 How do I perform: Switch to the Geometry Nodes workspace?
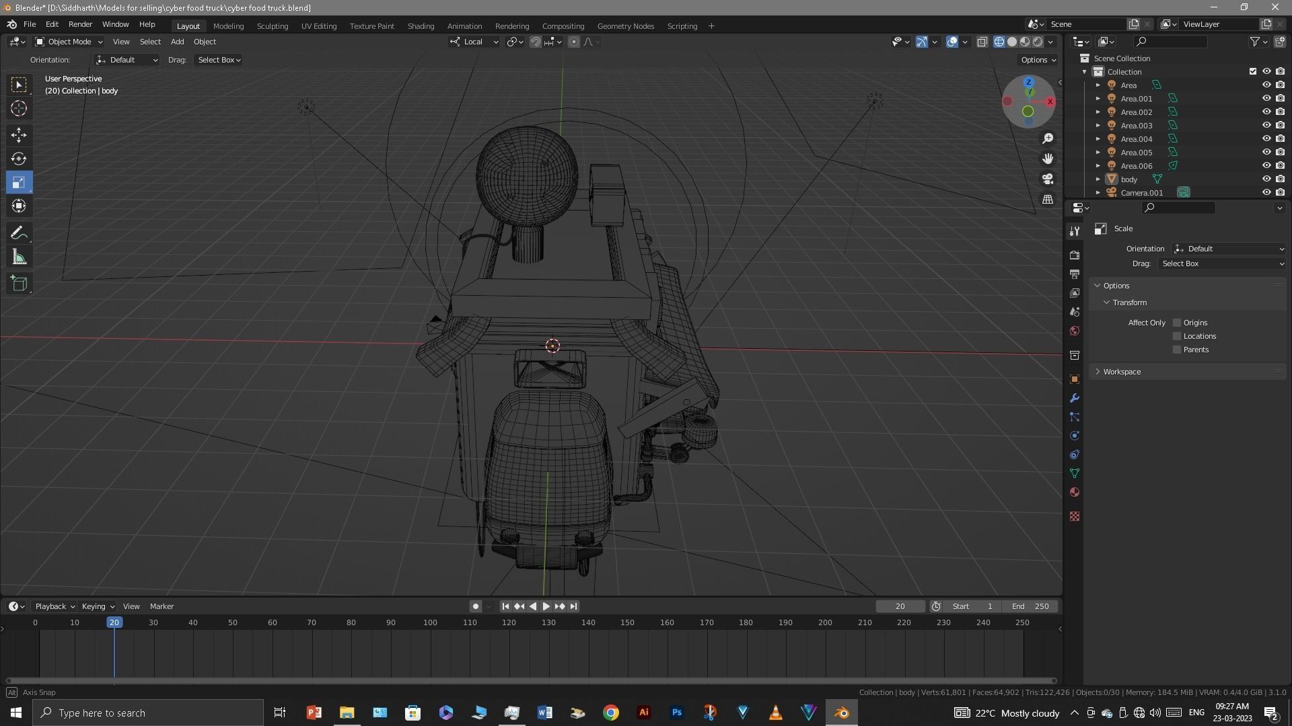tap(625, 26)
